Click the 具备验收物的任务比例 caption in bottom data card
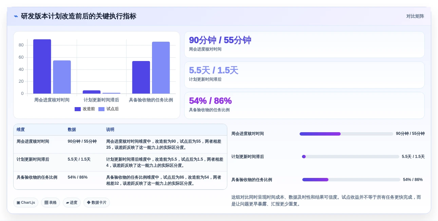The image size is (438, 221). [209, 110]
